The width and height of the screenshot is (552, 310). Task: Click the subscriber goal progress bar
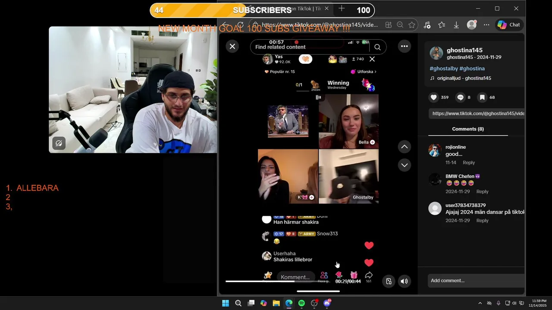tap(262, 10)
